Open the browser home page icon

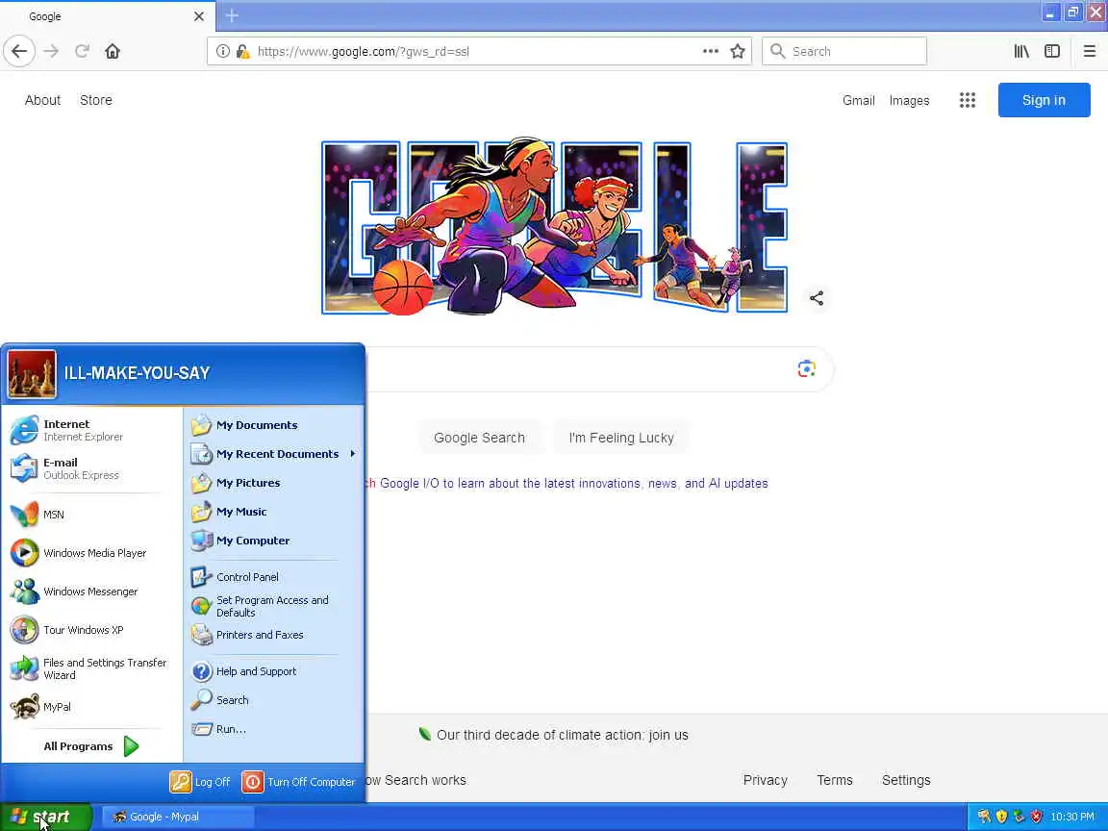point(113,51)
